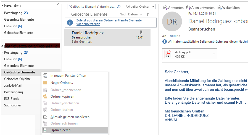Click the Gelöschte Elemente search field

93,7
